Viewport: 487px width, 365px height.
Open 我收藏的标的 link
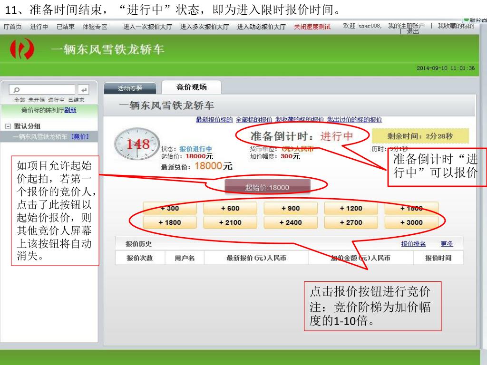point(456,26)
